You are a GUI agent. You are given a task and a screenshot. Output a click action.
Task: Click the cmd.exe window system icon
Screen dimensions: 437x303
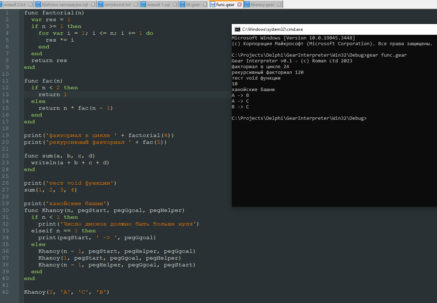pos(237,29)
